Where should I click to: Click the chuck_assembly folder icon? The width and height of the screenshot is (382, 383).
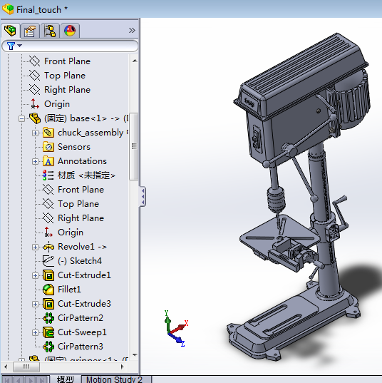(48, 133)
